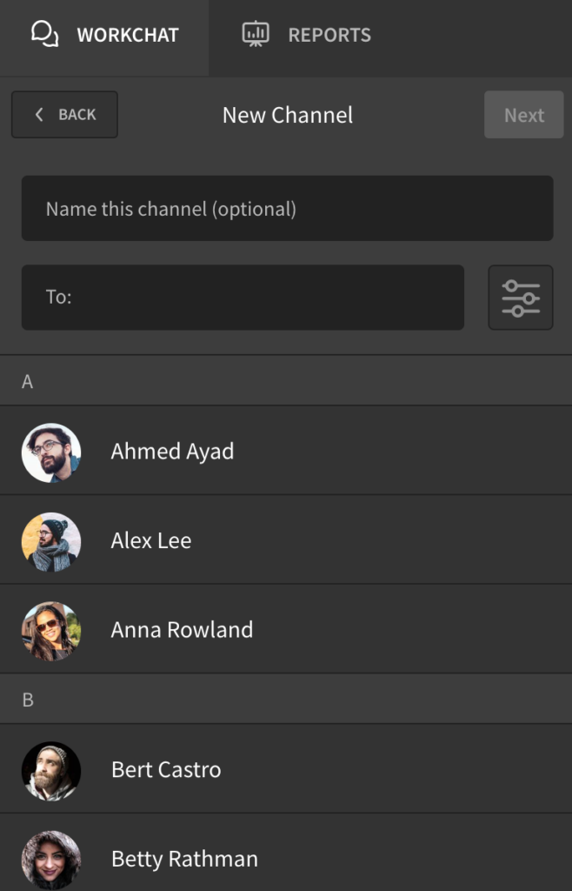
Task: Click Alex Lee's avatar thumbnail
Action: pyautogui.click(x=50, y=540)
